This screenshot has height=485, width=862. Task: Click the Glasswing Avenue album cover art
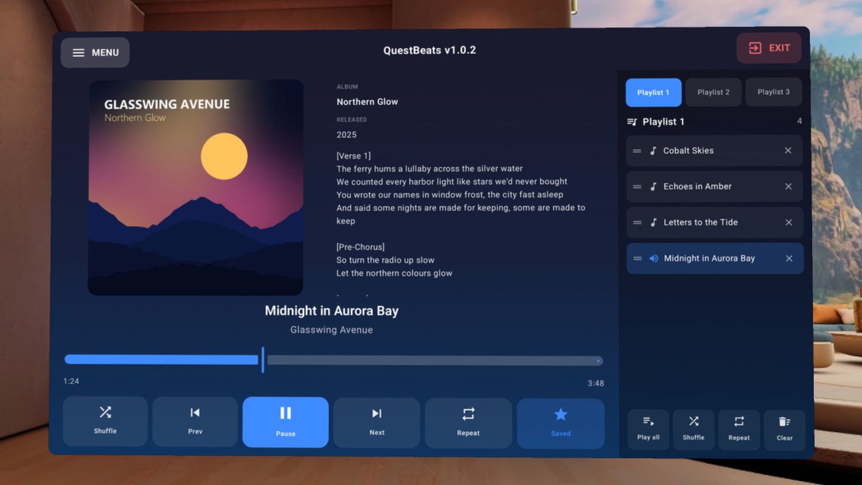tap(196, 187)
